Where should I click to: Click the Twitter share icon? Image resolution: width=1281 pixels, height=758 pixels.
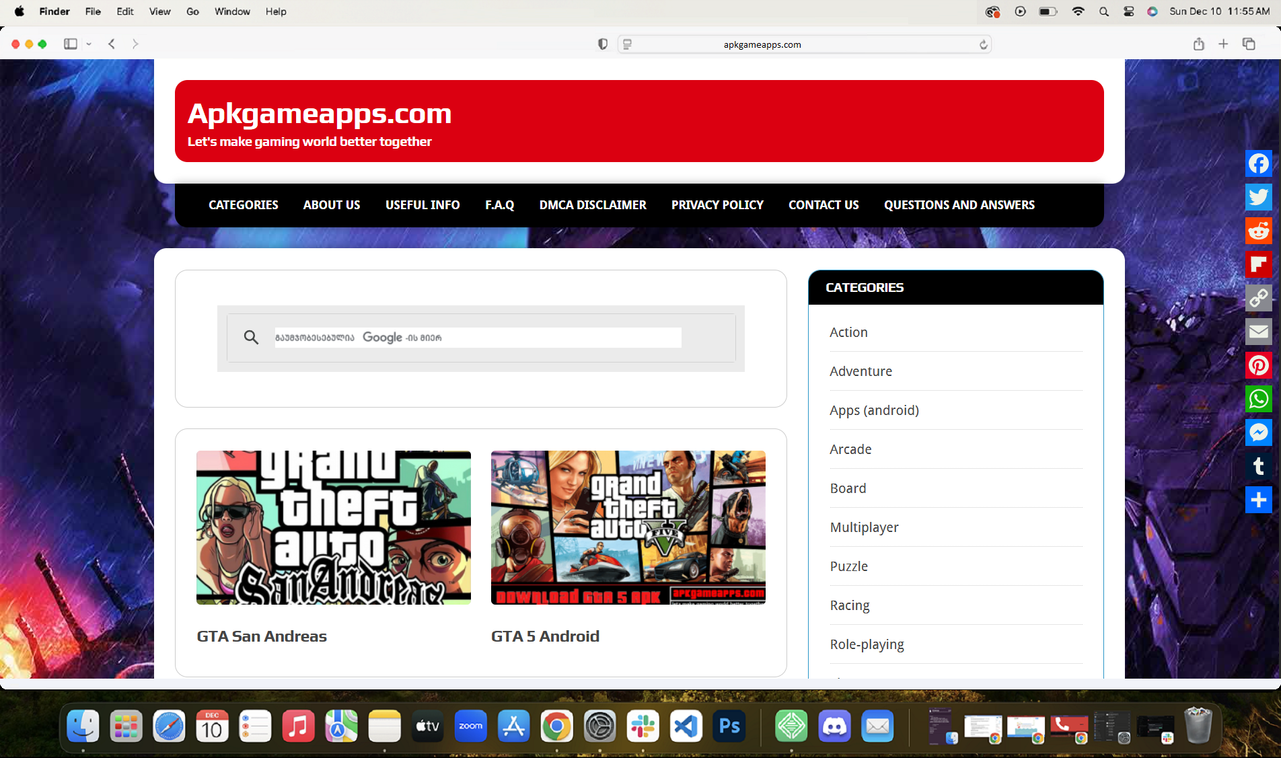point(1258,197)
